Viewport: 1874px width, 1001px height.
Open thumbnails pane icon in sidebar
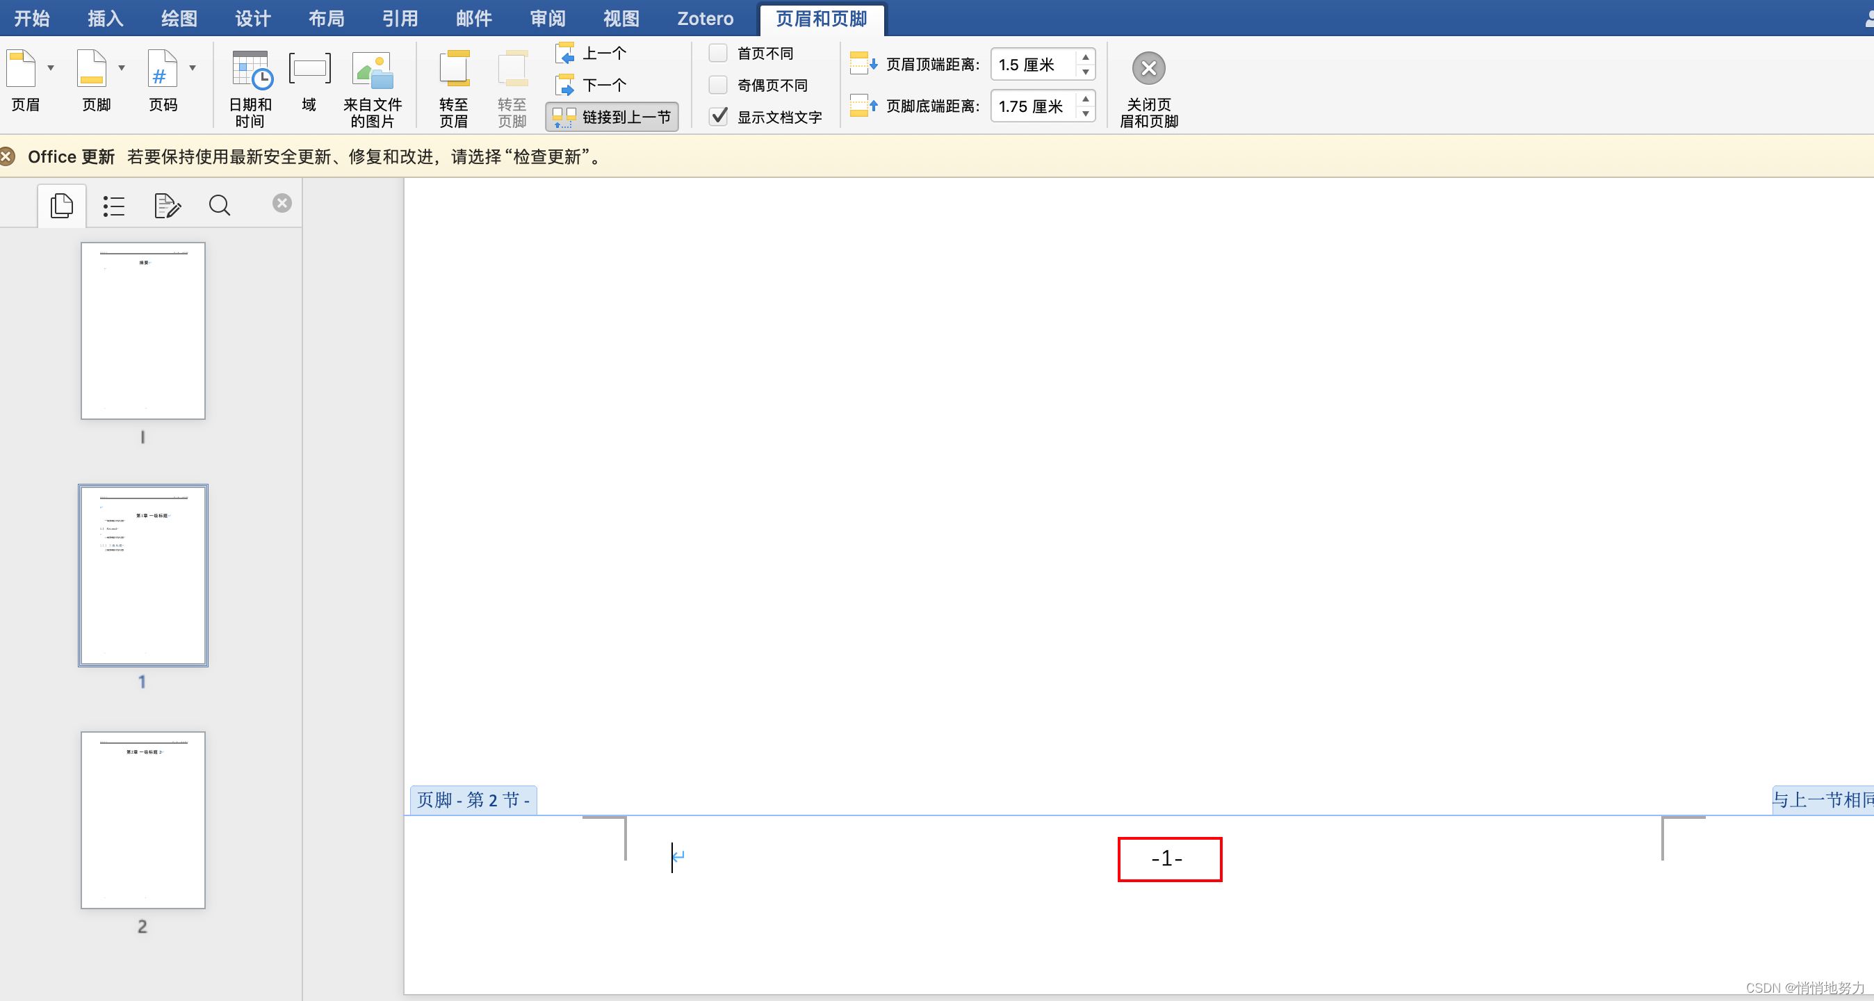62,206
